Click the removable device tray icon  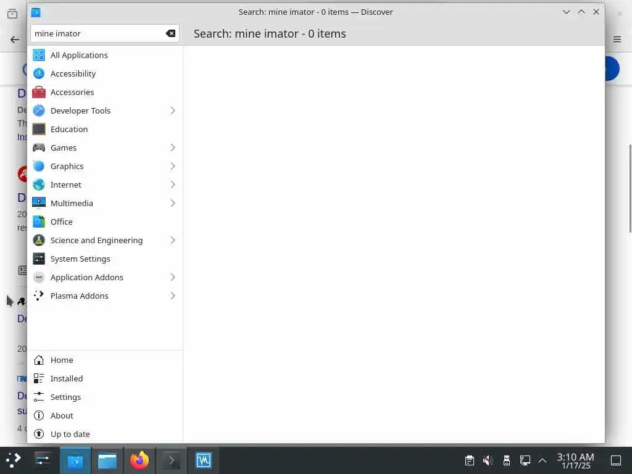pyautogui.click(x=506, y=460)
